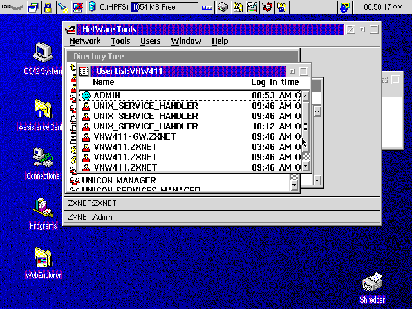Open the Connections desktop icon

43,158
